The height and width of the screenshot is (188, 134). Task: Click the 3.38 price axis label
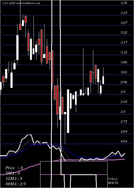coord(124,3)
